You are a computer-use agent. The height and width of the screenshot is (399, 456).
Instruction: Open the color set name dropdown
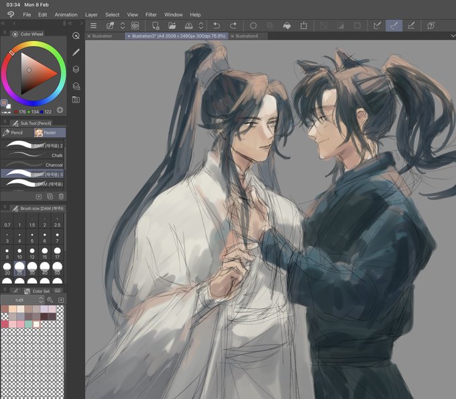(x=22, y=300)
